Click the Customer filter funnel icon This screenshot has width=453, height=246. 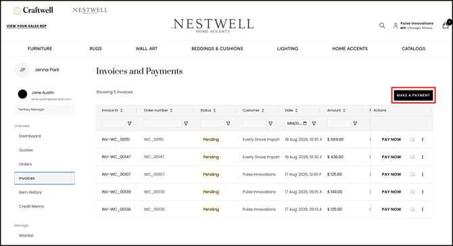tap(270, 124)
